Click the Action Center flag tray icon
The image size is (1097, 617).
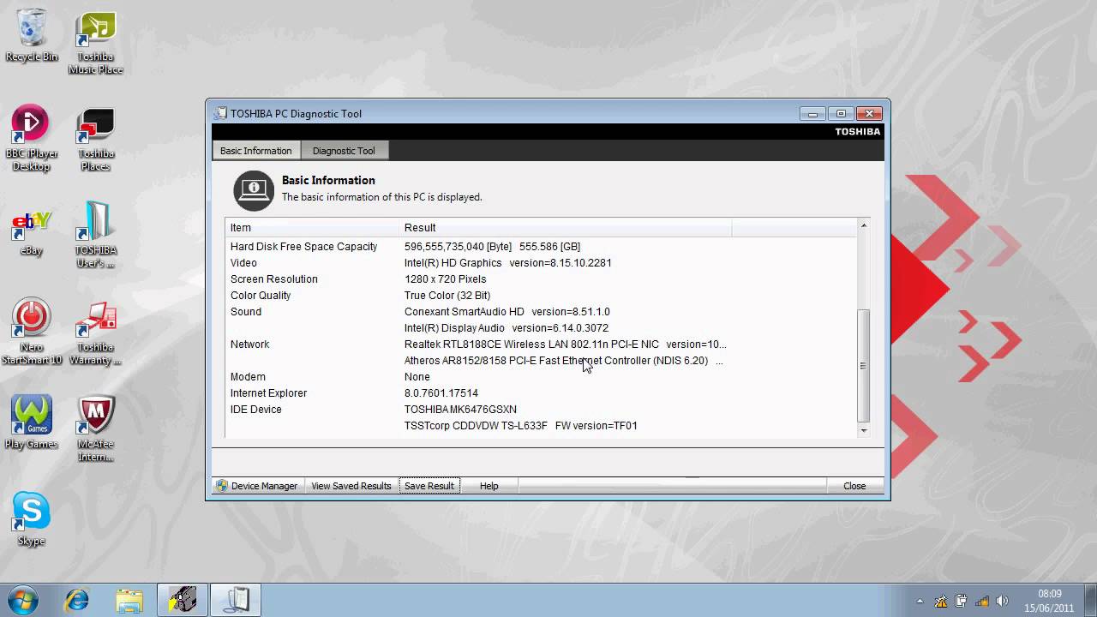point(940,602)
